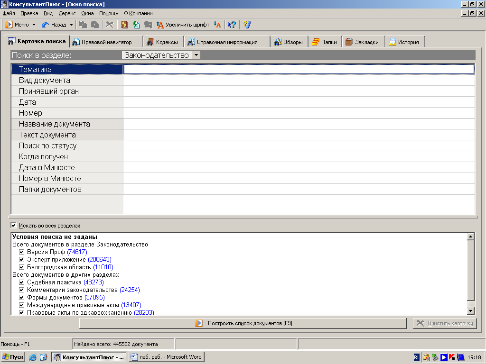
Task: Uncheck the Эксперт-приложение checkbox
Action: point(21,259)
